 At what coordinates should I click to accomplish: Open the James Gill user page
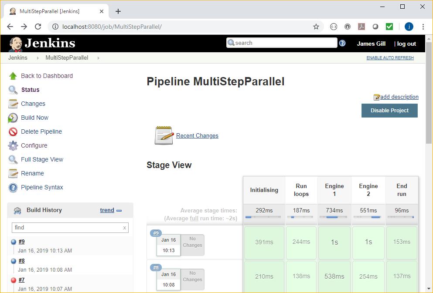tap(371, 44)
